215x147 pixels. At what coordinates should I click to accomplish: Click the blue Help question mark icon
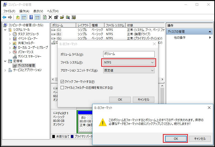31,17
